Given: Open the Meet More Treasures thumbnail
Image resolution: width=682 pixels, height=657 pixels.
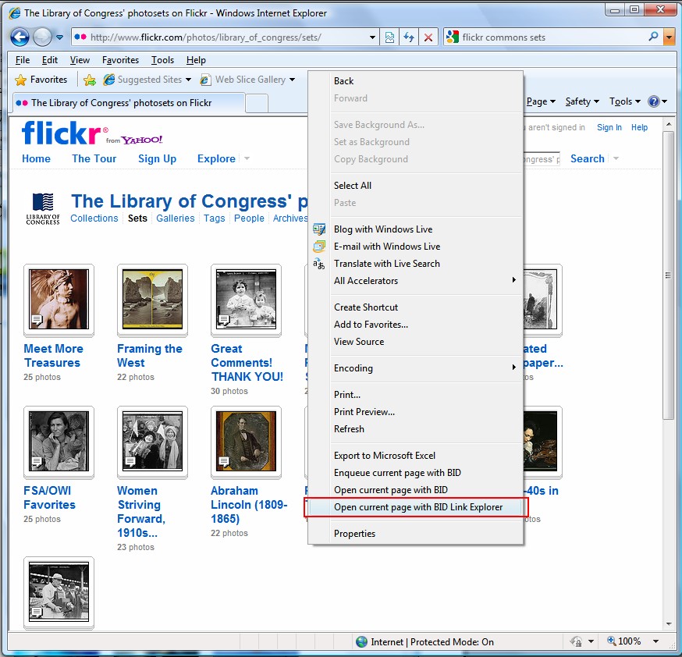Looking at the screenshot, I should (59, 299).
